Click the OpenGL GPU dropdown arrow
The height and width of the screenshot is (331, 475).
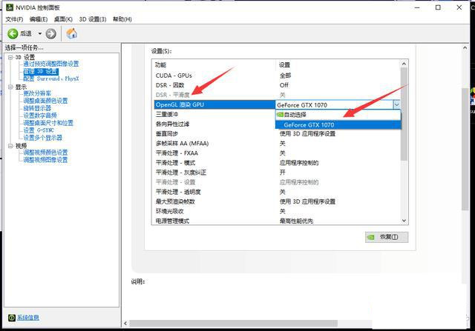coord(396,105)
